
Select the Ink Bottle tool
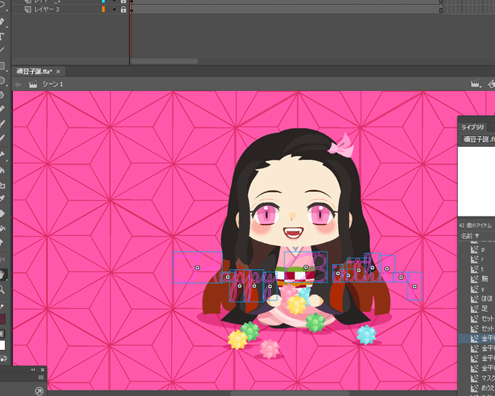1,185
